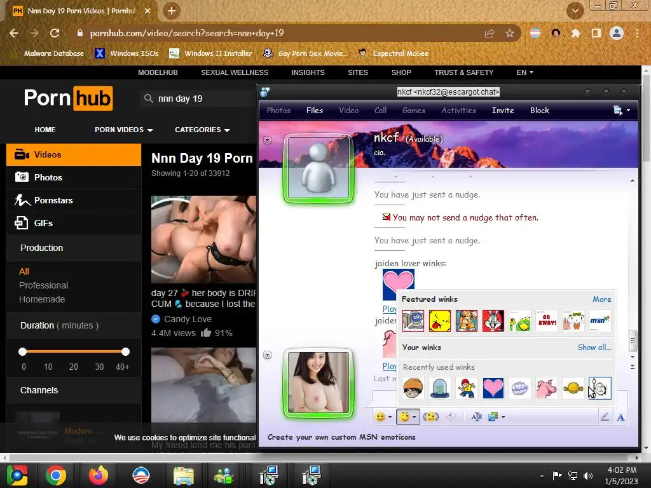Open the TRUST & SAFETY menu item
The width and height of the screenshot is (651, 488).
(463, 72)
